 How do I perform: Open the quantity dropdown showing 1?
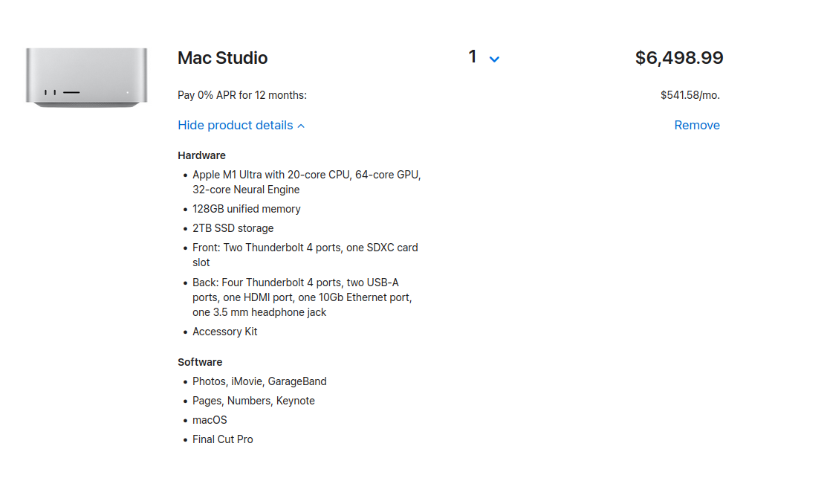pyautogui.click(x=483, y=57)
